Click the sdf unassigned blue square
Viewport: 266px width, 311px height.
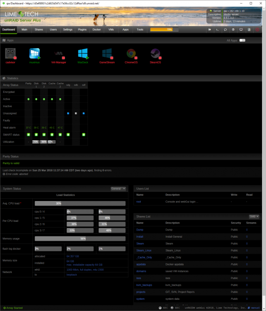[84, 114]
